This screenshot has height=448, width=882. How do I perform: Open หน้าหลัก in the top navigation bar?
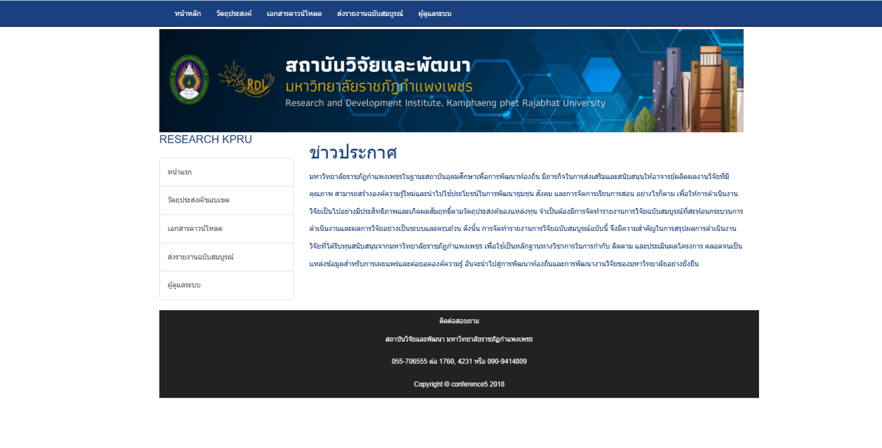tap(187, 14)
